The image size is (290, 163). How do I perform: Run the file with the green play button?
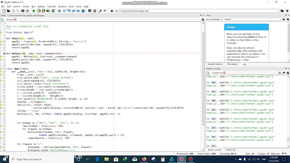pos(34,11)
